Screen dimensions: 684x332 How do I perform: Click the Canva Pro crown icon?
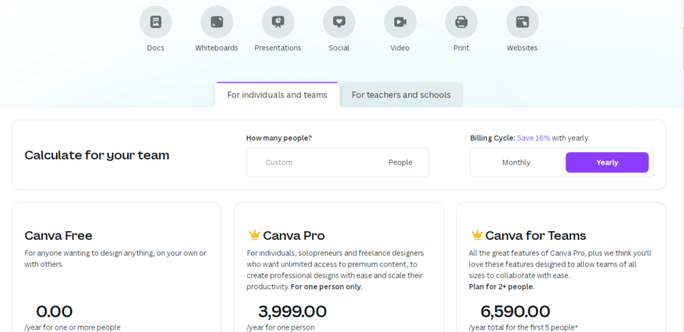[254, 235]
